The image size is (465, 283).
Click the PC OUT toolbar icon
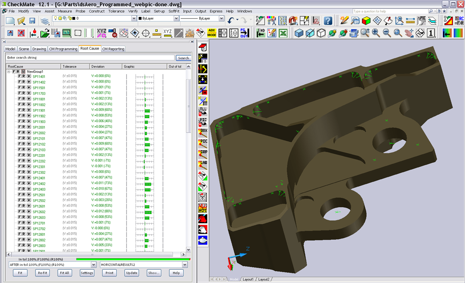coord(245,33)
